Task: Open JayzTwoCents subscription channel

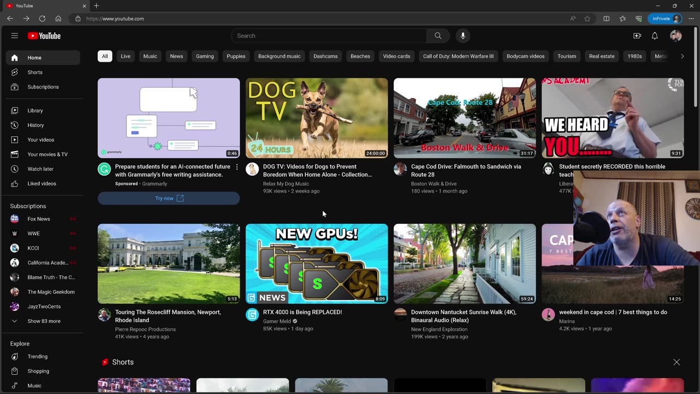Action: 43,306
